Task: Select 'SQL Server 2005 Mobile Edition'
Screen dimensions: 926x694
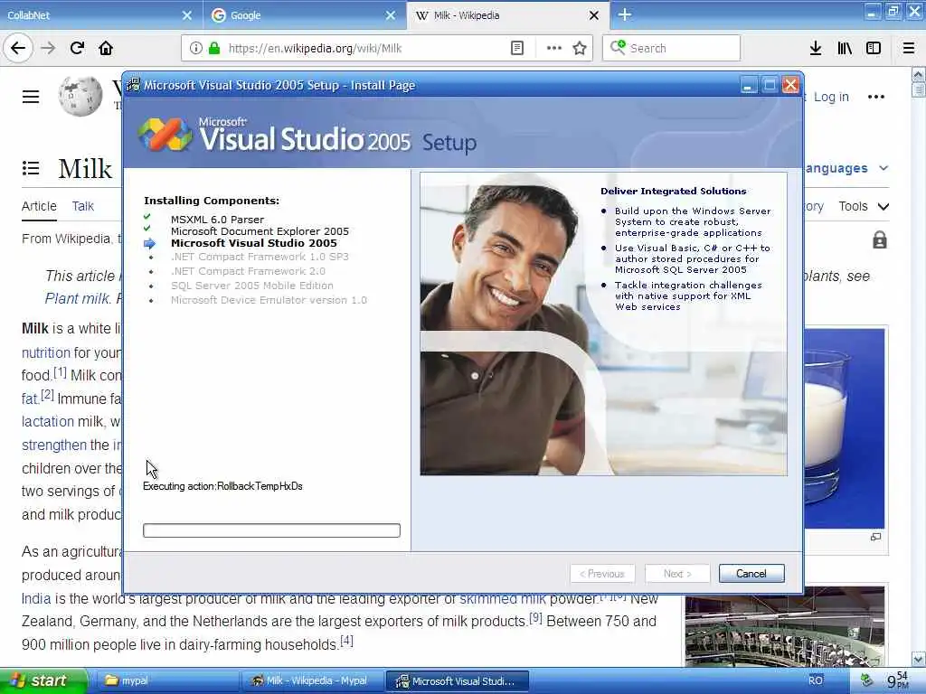Action: pyautogui.click(x=252, y=286)
